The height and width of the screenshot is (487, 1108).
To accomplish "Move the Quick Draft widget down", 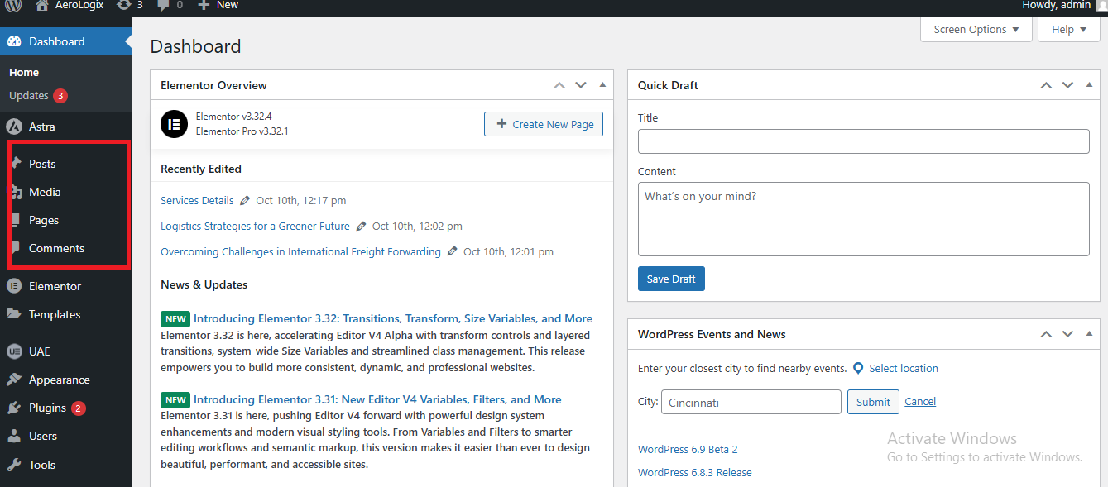I will (1067, 85).
